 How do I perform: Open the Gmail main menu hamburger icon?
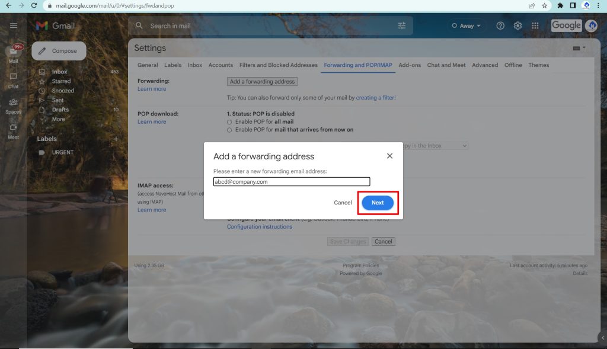click(13, 25)
